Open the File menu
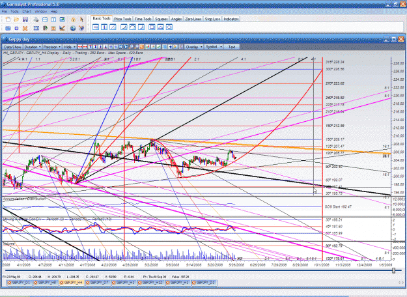The image size is (407, 297). point(5,12)
